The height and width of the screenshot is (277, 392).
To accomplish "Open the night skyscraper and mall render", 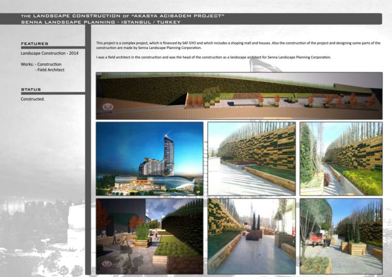I will (x=150, y=159).
